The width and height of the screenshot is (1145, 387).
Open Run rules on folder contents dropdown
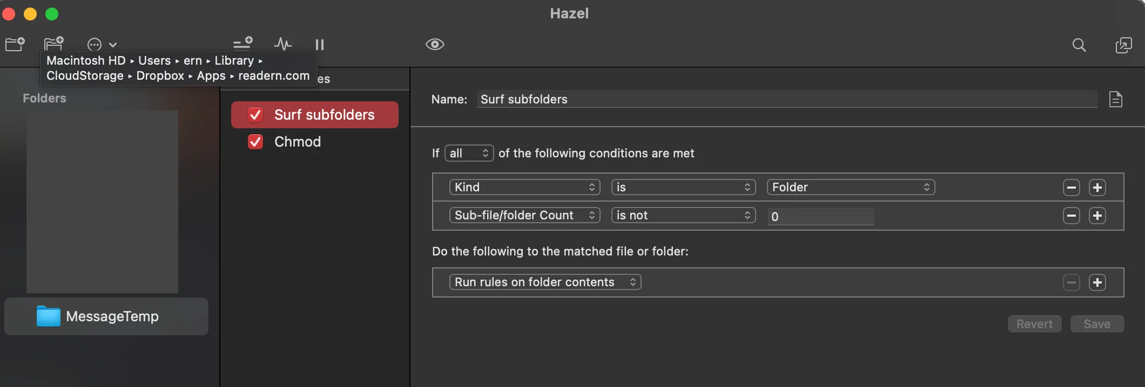coord(545,282)
